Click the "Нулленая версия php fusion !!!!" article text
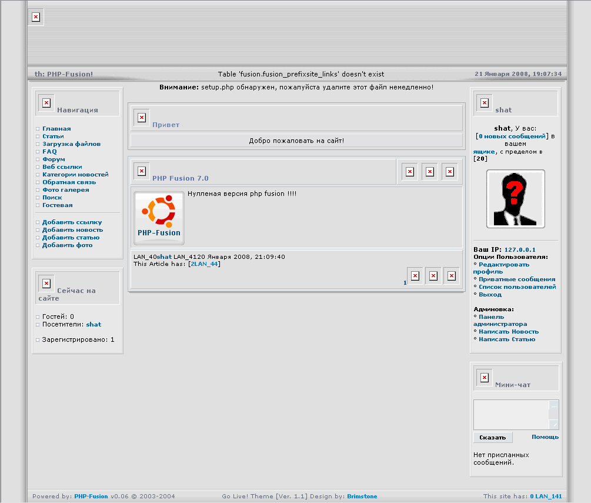 [x=242, y=194]
